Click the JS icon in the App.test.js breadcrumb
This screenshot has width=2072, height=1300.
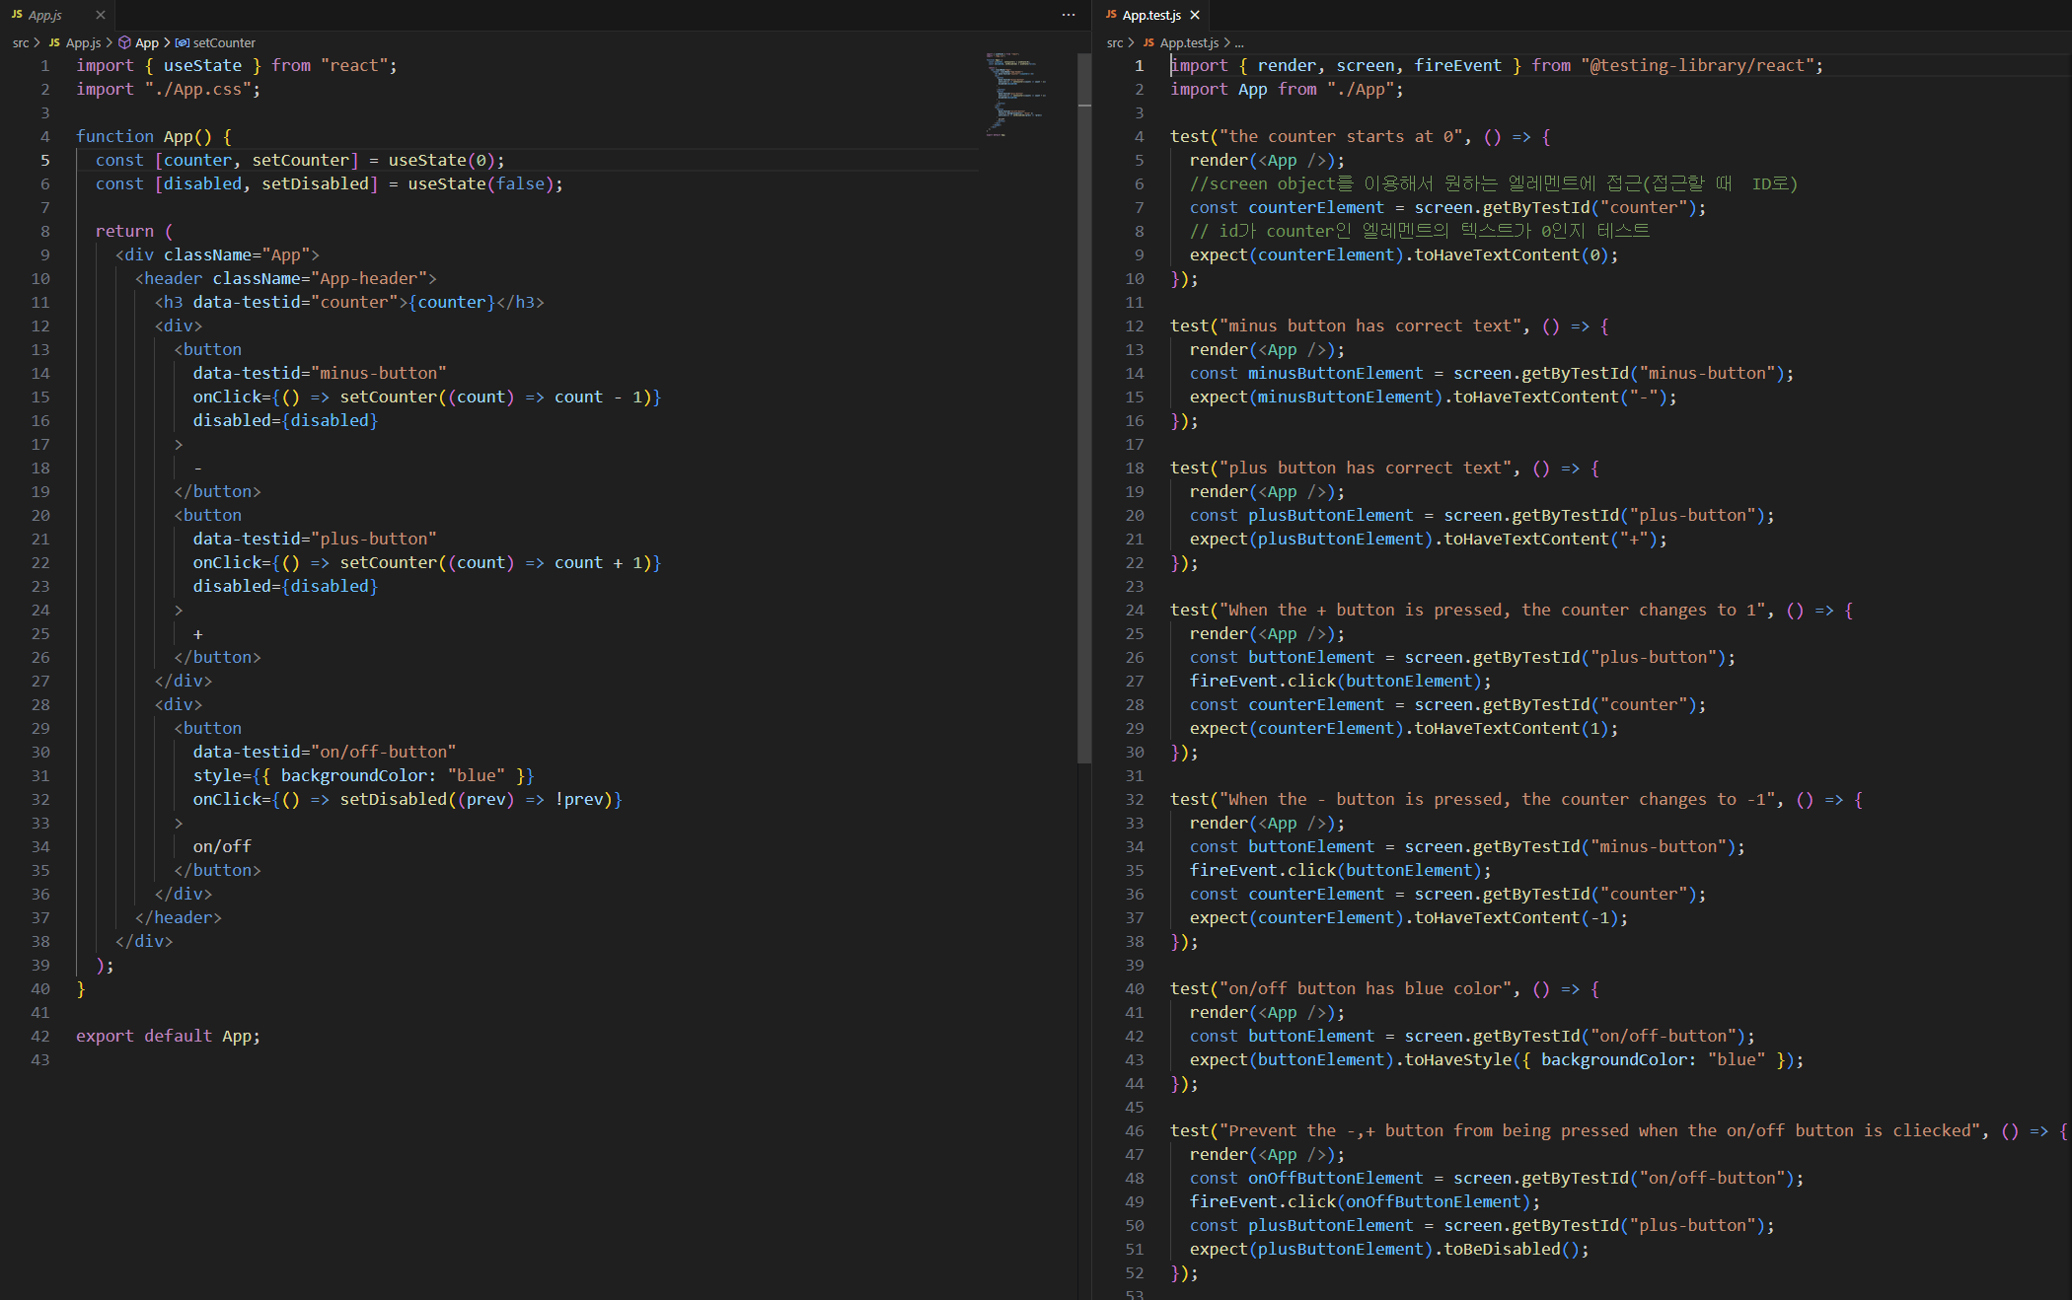coord(1148,42)
